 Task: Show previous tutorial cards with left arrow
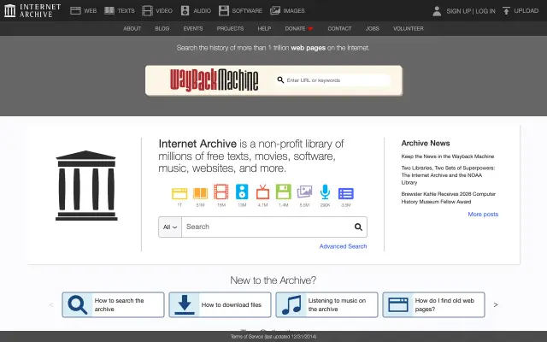[51, 305]
